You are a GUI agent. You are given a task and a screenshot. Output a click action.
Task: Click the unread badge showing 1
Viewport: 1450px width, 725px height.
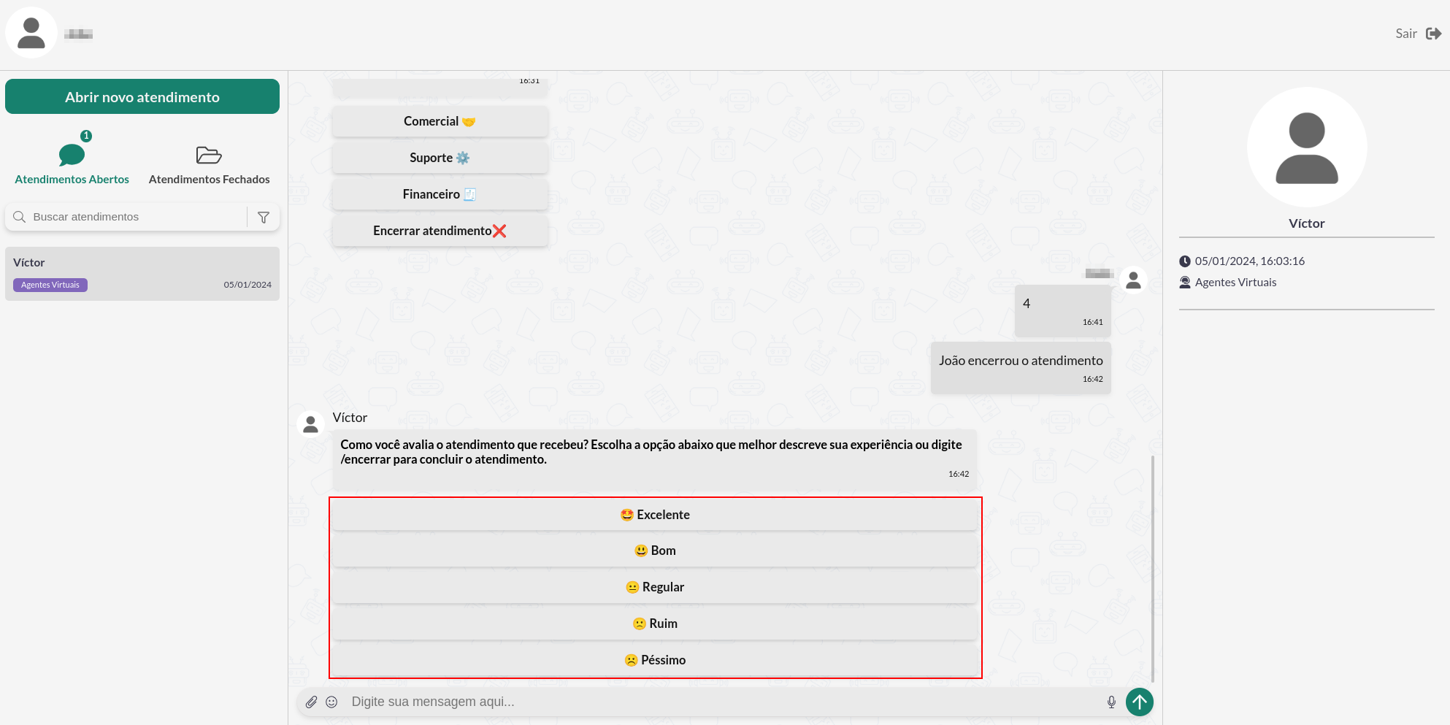(x=86, y=136)
